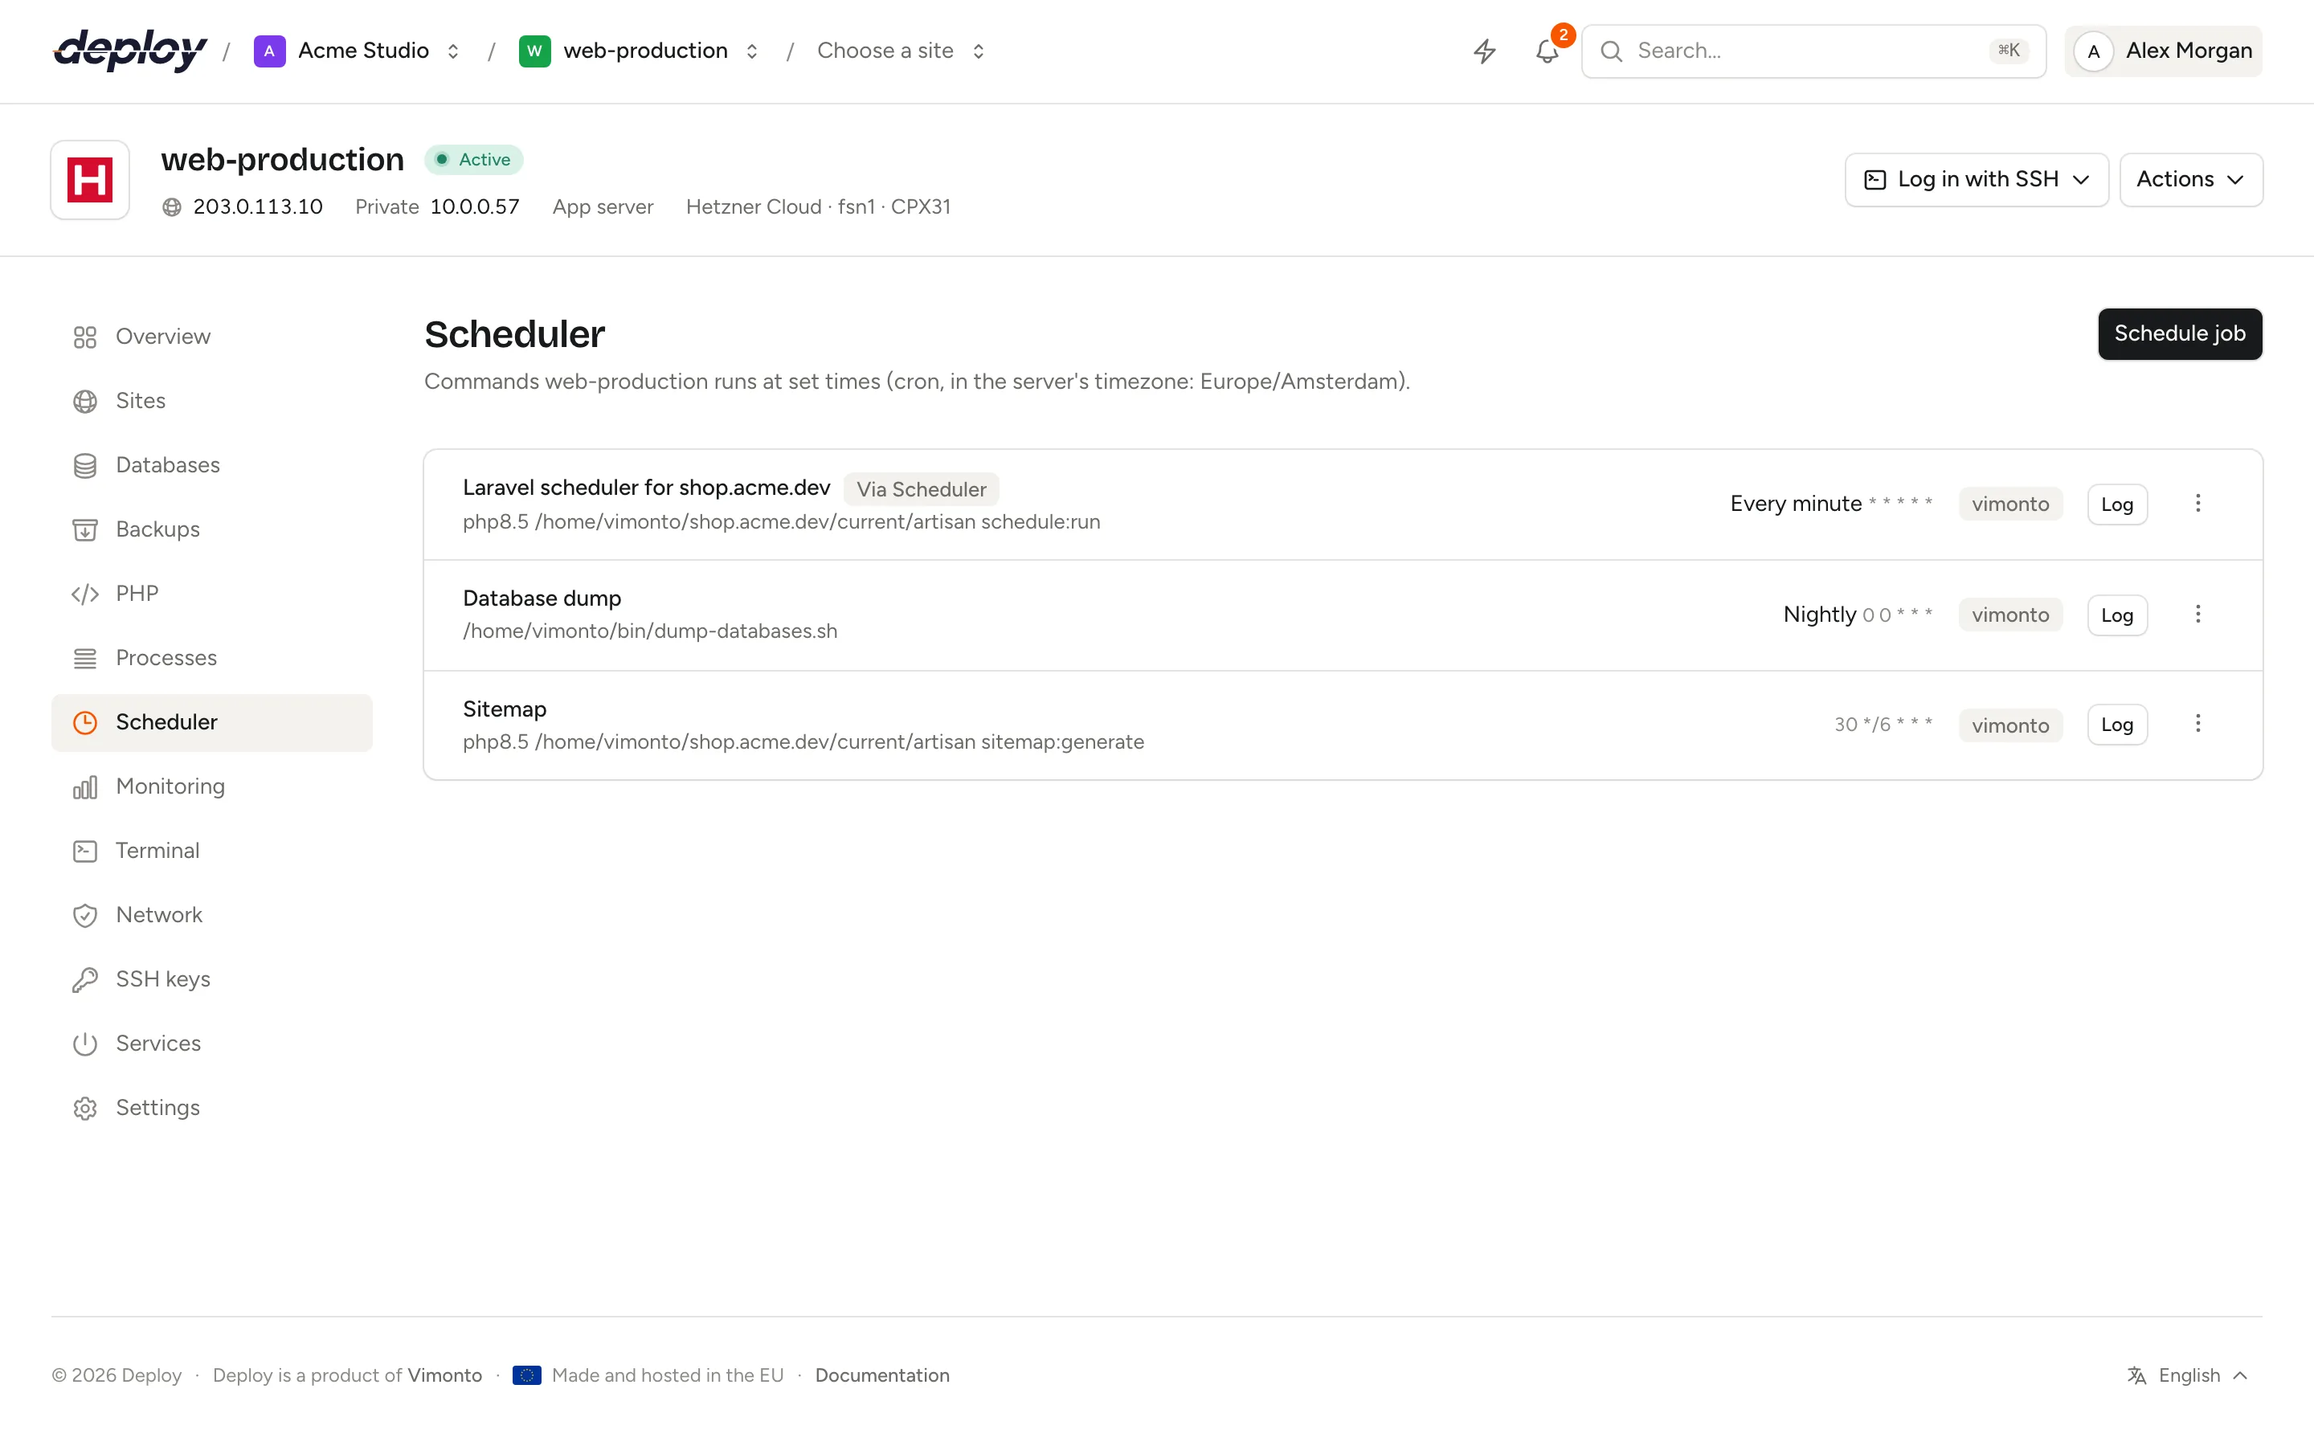Screen dimensions: 2314x1446
Task: Click the dump-databases.sh command path
Action: [649, 631]
